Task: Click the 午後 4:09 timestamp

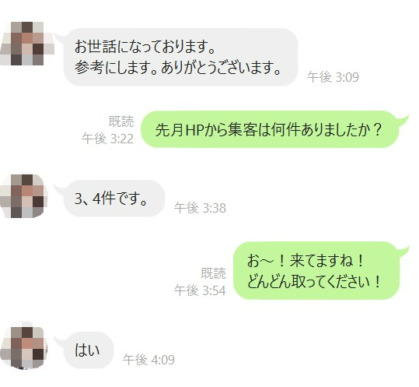Action: tap(148, 360)
